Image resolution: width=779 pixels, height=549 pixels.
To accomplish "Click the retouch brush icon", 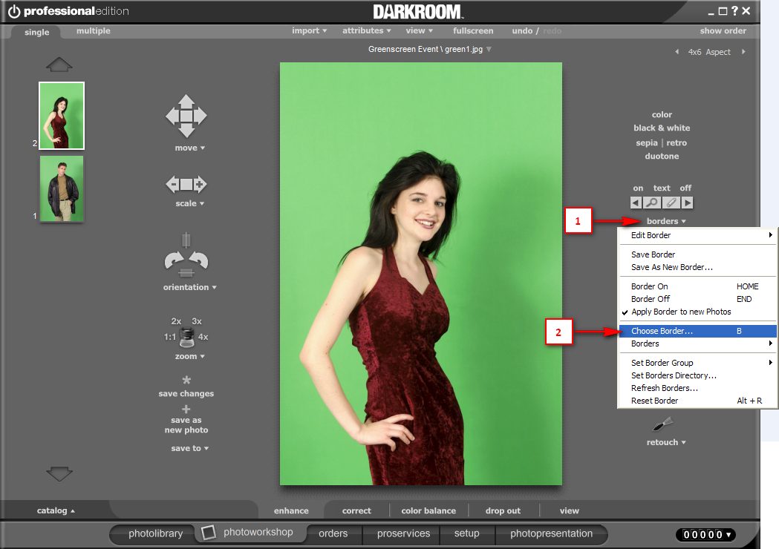I will tap(662, 424).
